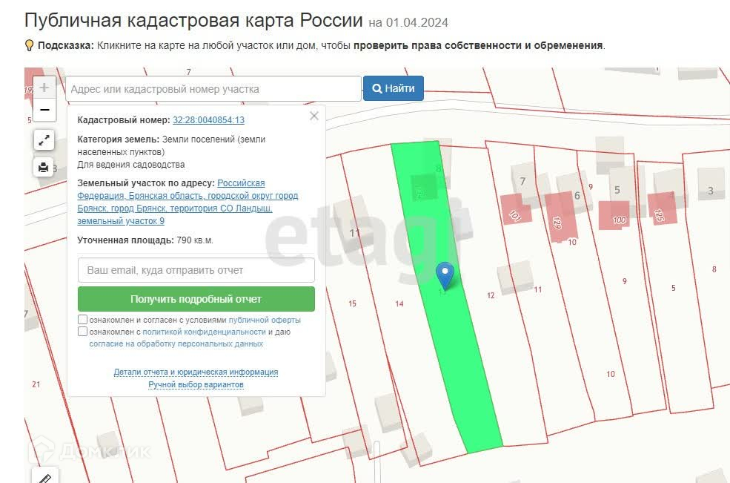This screenshot has height=483, width=730.
Task: Toggle fullscreen map view arrows icon
Action: (44, 140)
